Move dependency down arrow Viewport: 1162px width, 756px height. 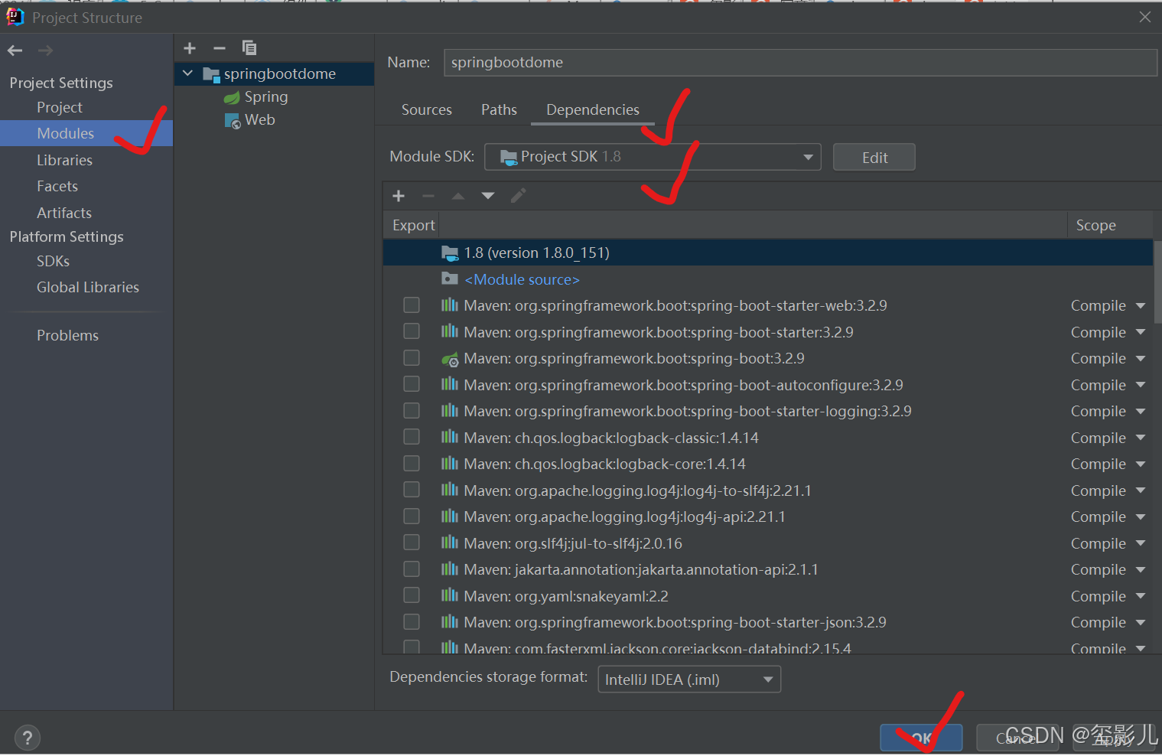(x=488, y=196)
